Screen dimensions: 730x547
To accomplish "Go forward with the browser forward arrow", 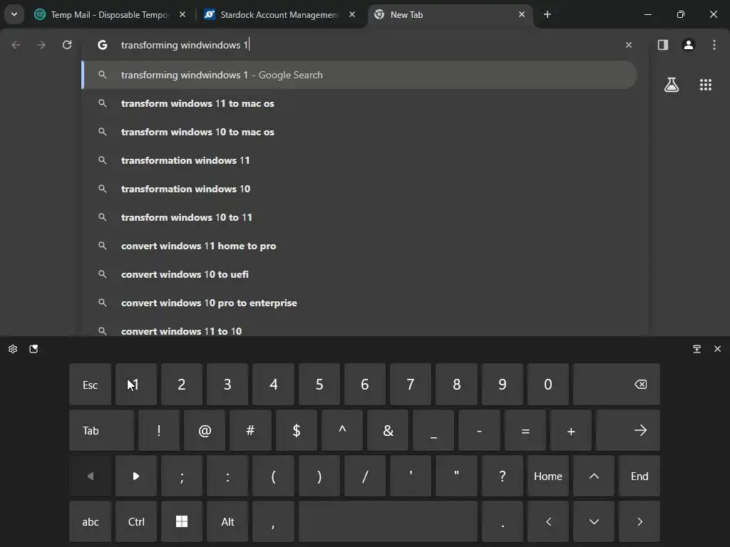I will tap(41, 45).
